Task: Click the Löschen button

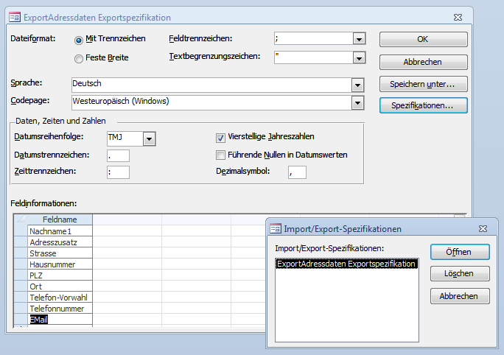Action: 460,274
